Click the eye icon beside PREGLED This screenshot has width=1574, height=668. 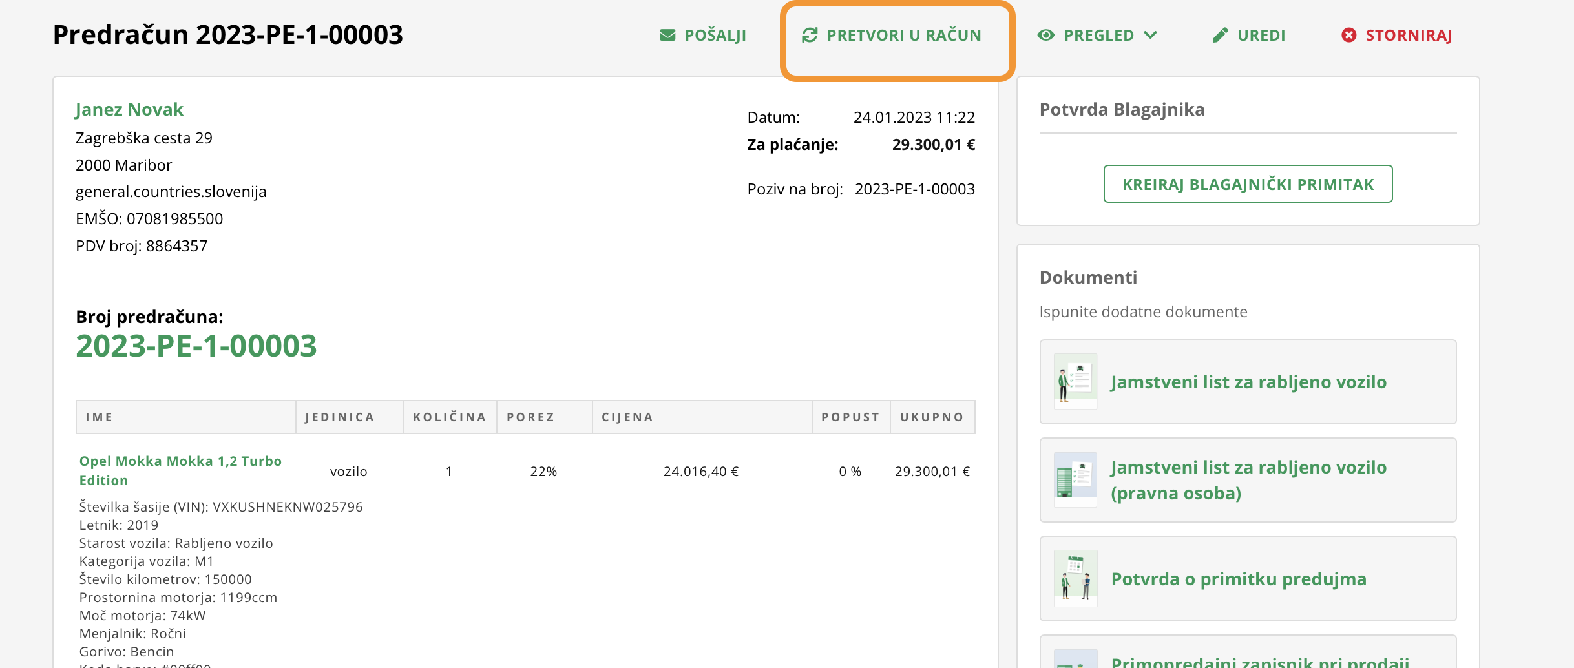[x=1046, y=35]
